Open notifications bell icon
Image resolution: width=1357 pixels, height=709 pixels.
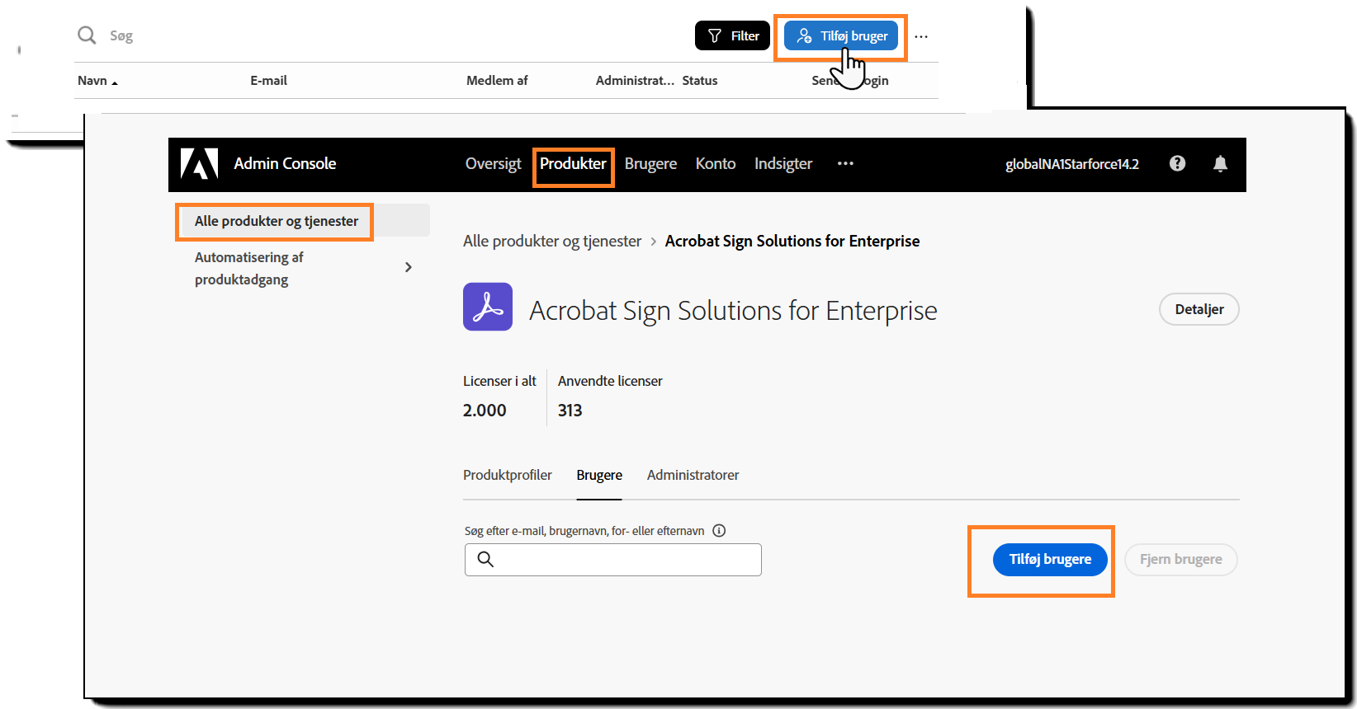(1220, 163)
